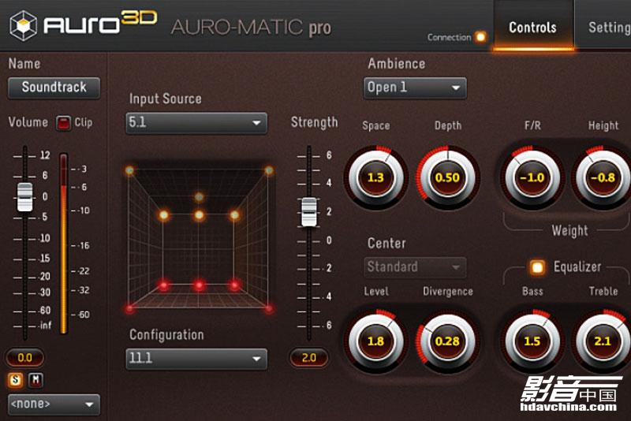Toggle the Solo (S) button
Viewport: 631px width, 421px height.
pyautogui.click(x=15, y=379)
